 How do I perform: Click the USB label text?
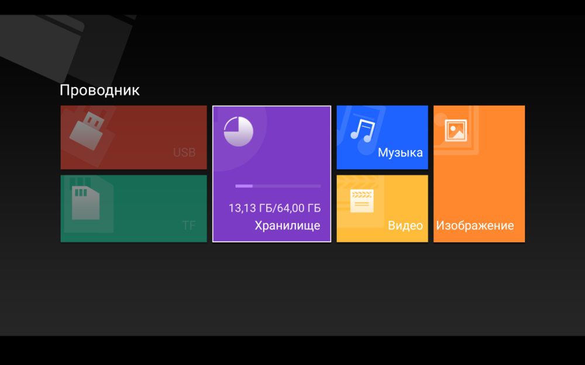pos(184,152)
